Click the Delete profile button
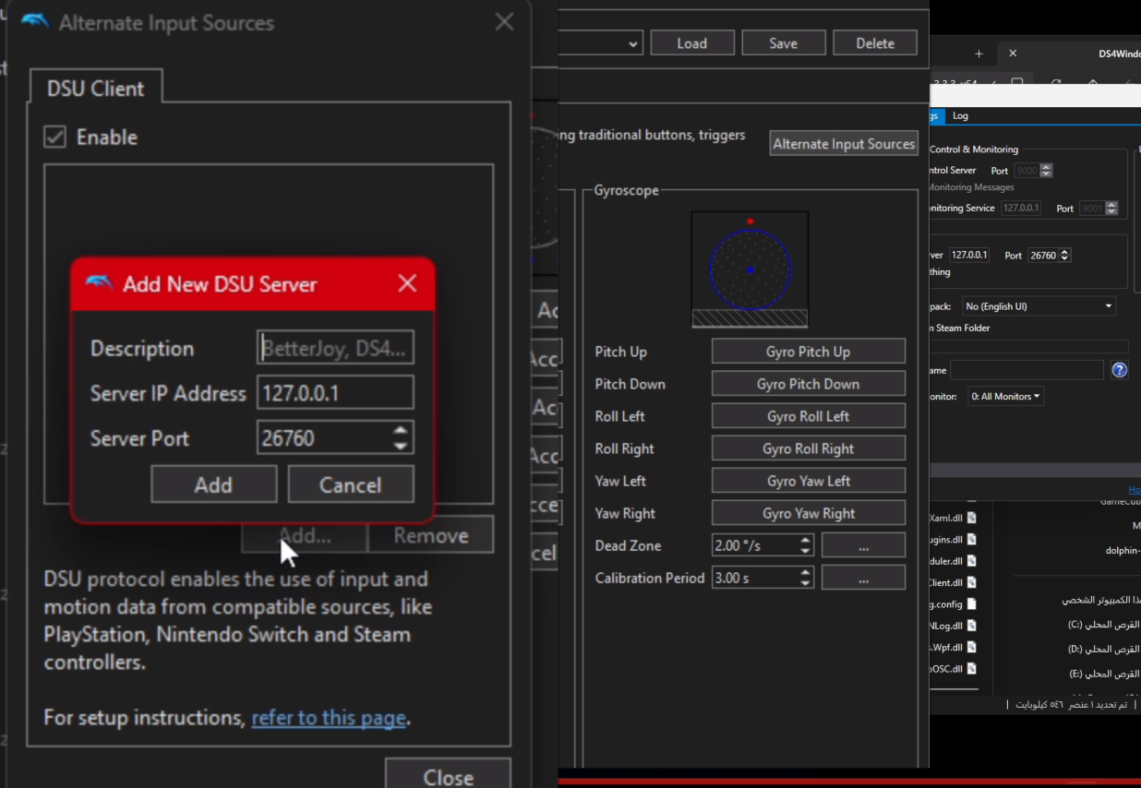 pyautogui.click(x=874, y=42)
